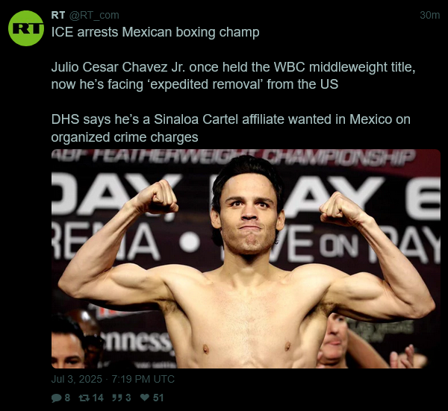Click the paragraph mentioning WBC middleweight title

[233, 75]
